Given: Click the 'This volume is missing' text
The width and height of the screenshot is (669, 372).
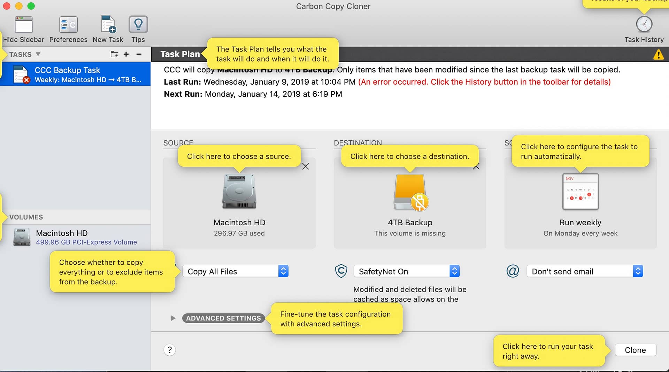Looking at the screenshot, I should pos(410,233).
